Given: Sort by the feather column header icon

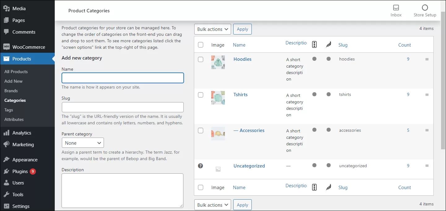Looking at the screenshot, I should click(328, 44).
